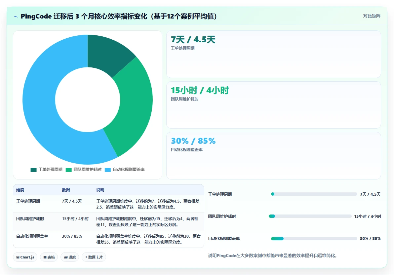Click the 对比矩阵 label in the header

372,16
